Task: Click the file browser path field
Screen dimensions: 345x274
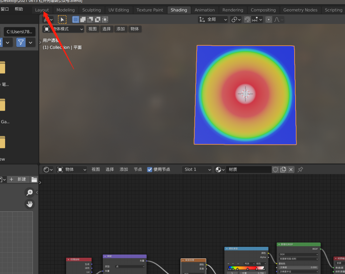Action: [19, 32]
